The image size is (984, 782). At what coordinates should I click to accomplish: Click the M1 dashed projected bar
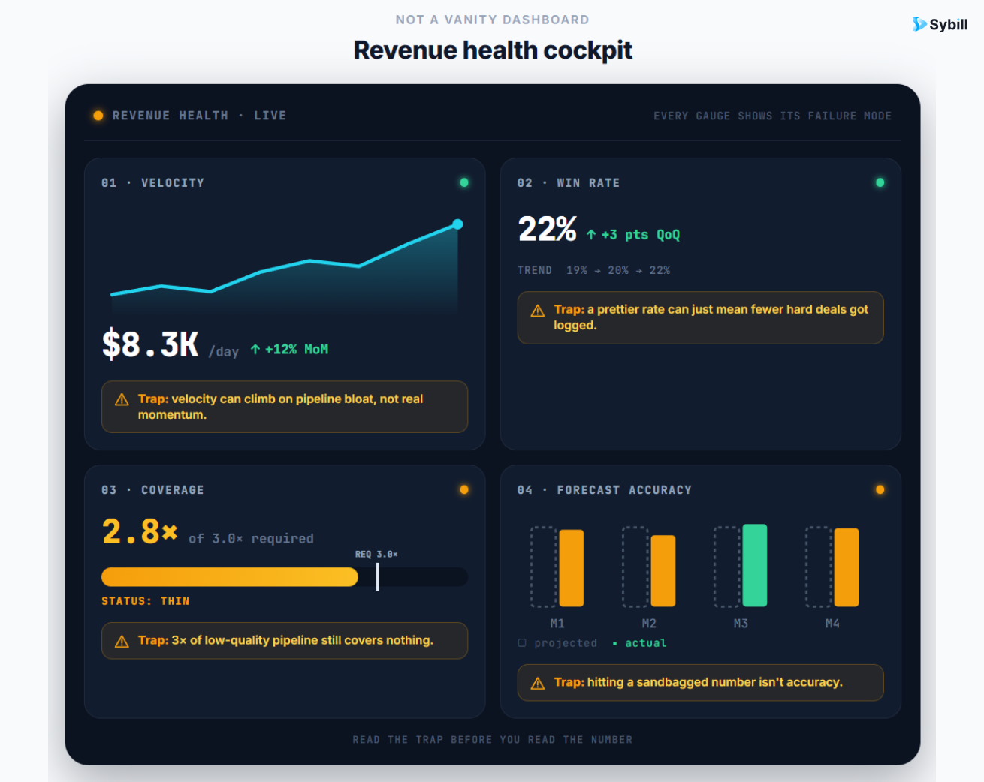544,567
